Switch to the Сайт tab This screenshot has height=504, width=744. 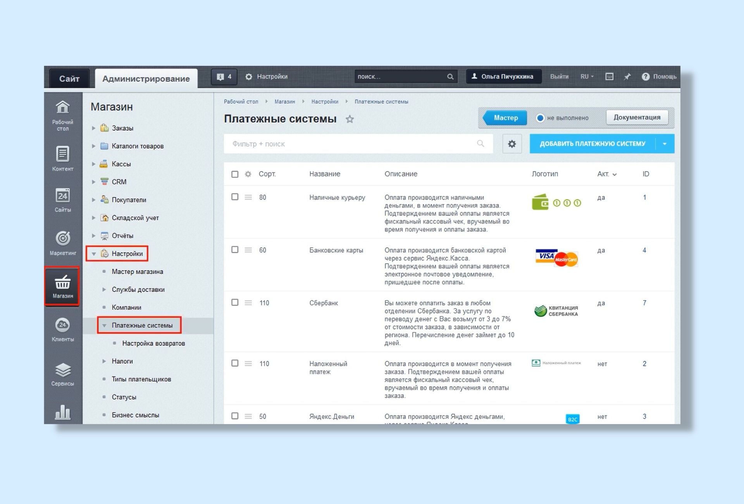click(x=69, y=79)
